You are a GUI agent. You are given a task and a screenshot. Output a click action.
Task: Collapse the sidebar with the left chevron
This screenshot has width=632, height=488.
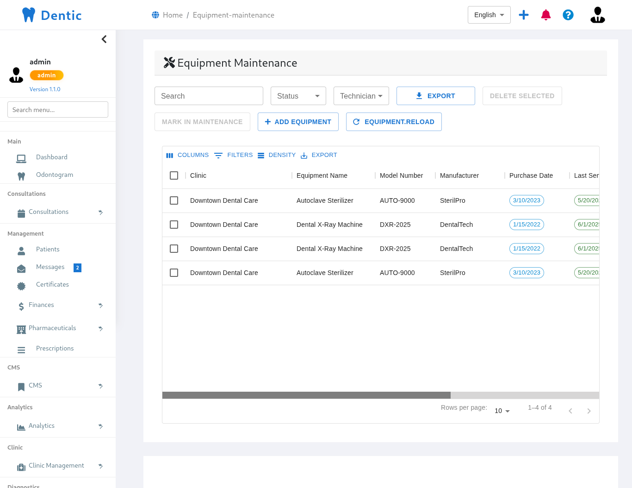(x=104, y=39)
